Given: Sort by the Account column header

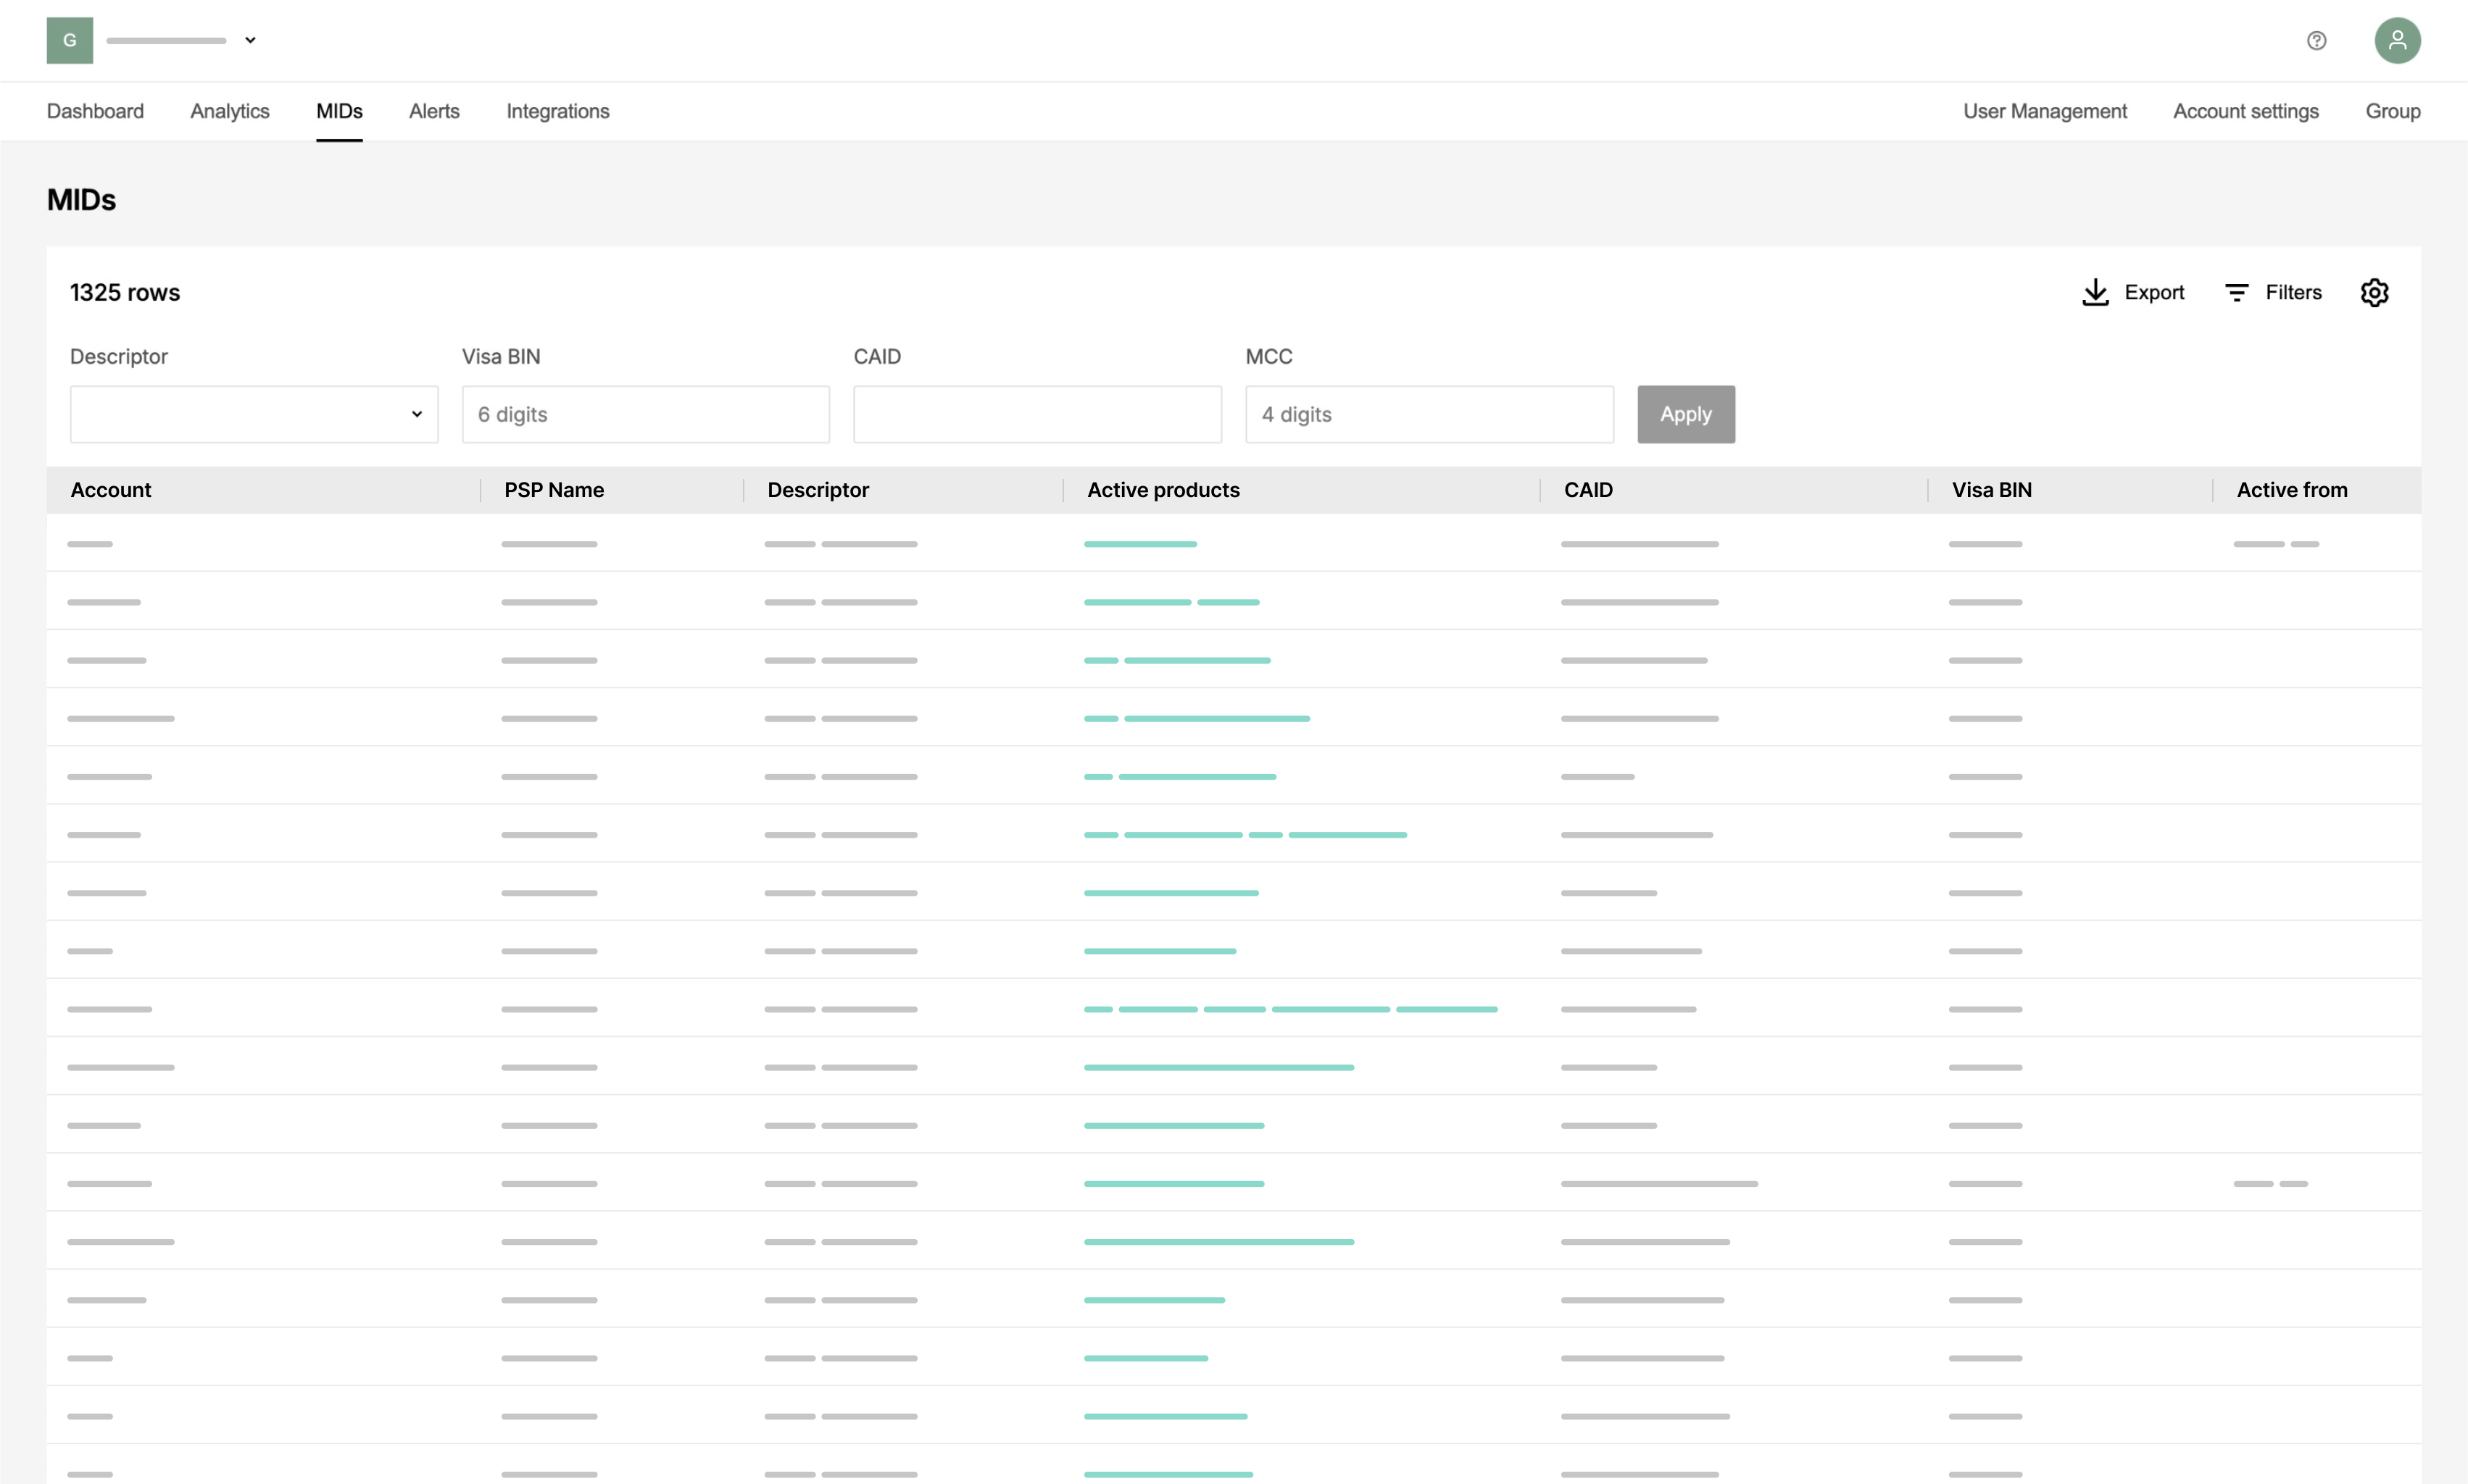Looking at the screenshot, I should click(111, 490).
